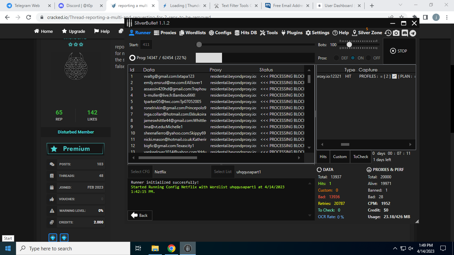Viewport: 454px width, 255px height.
Task: Switch to the Discord browser tab
Action: click(x=80, y=6)
